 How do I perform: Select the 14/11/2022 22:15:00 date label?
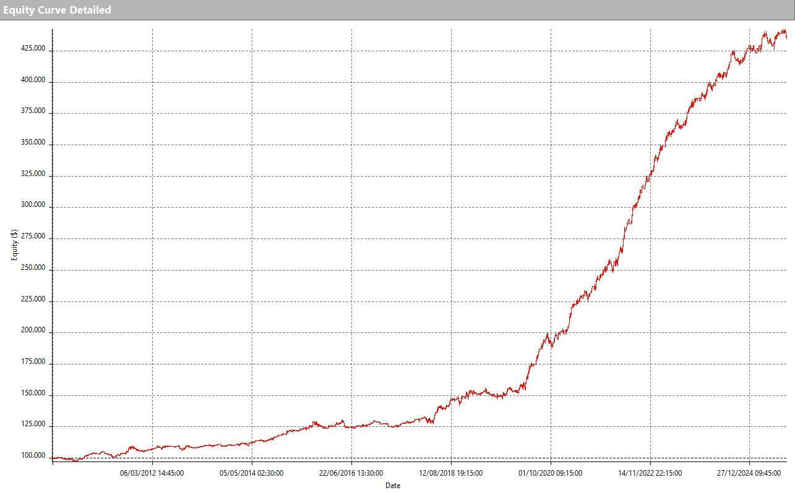click(650, 473)
